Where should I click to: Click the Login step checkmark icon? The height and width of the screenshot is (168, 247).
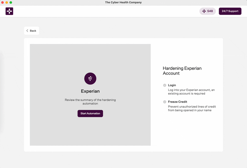pos(165,85)
